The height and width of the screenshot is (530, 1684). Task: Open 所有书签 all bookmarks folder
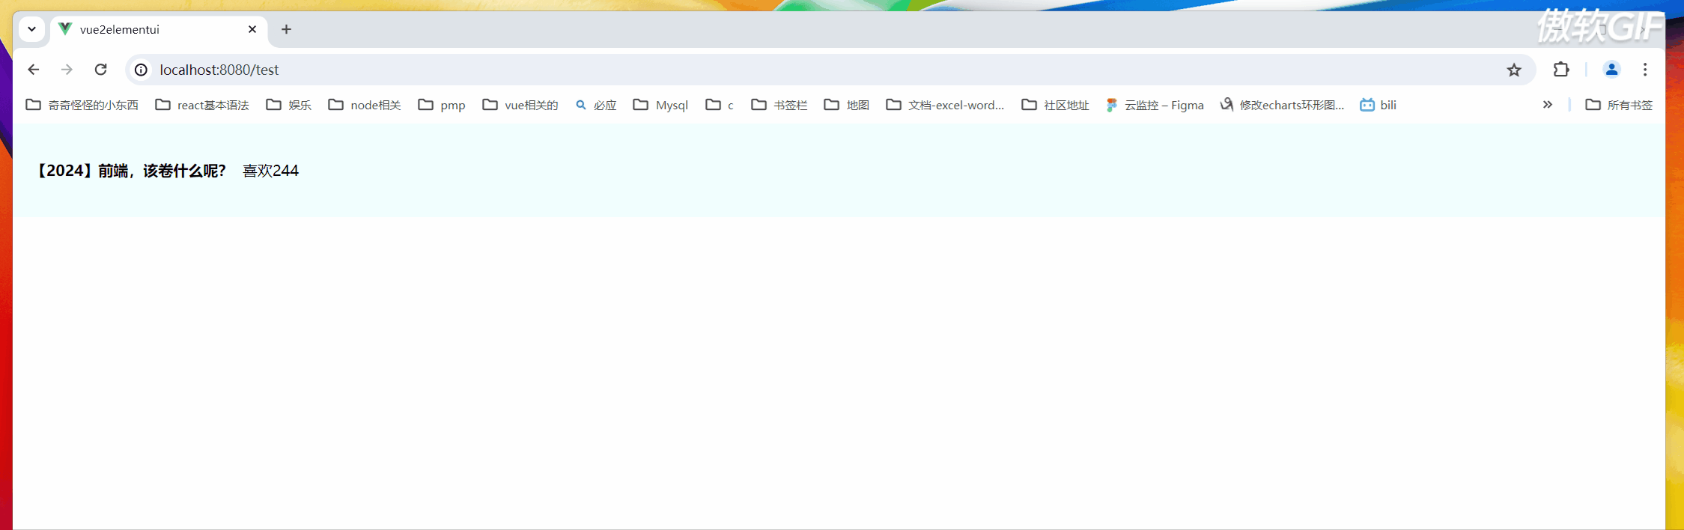(x=1619, y=105)
